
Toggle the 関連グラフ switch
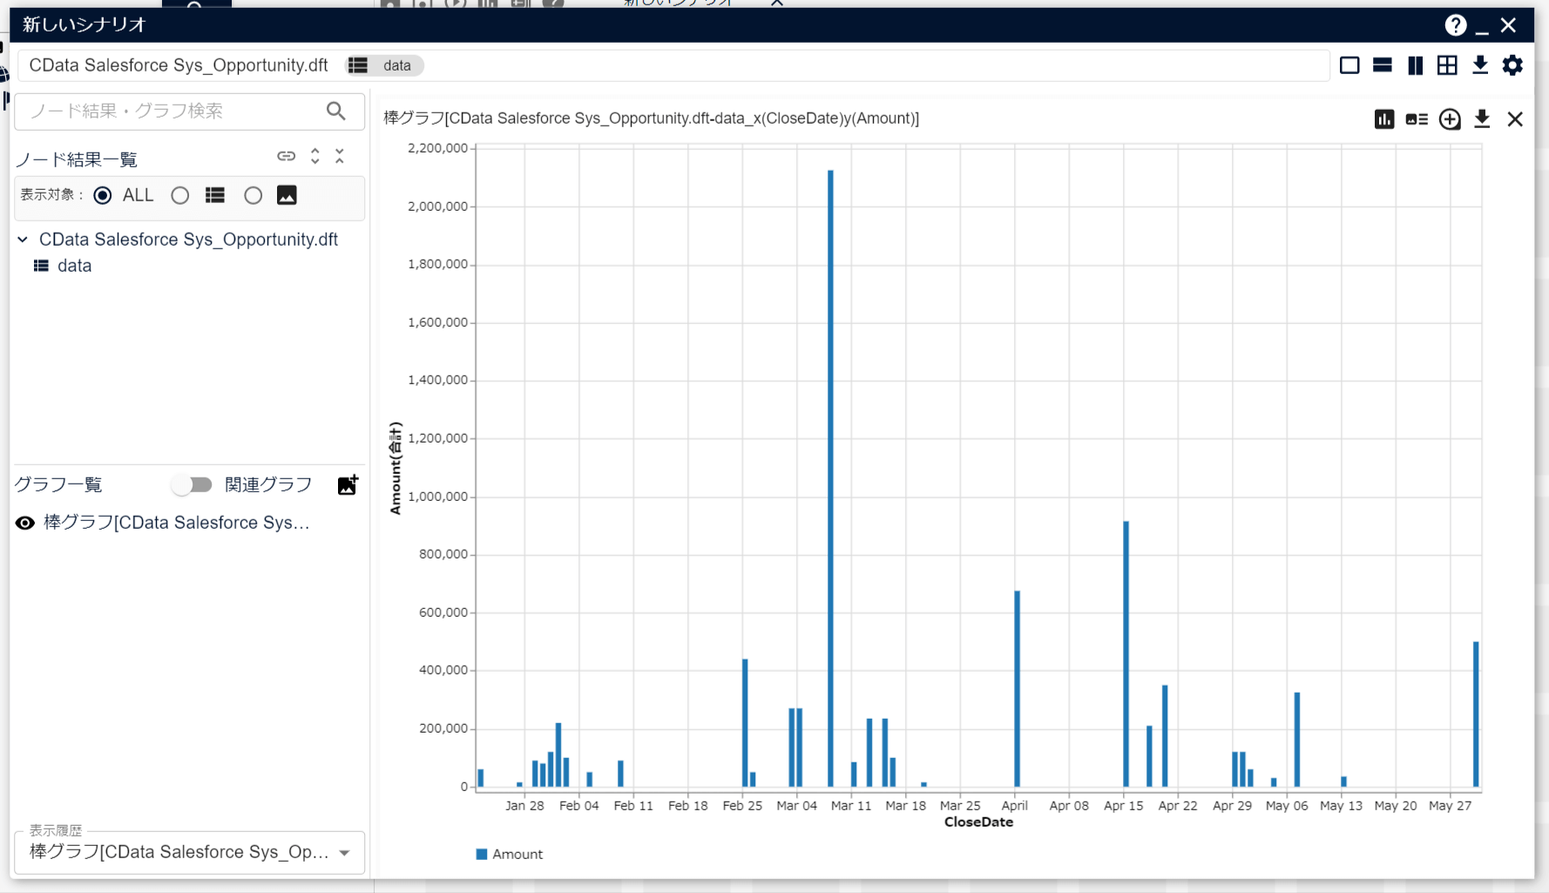coord(192,485)
